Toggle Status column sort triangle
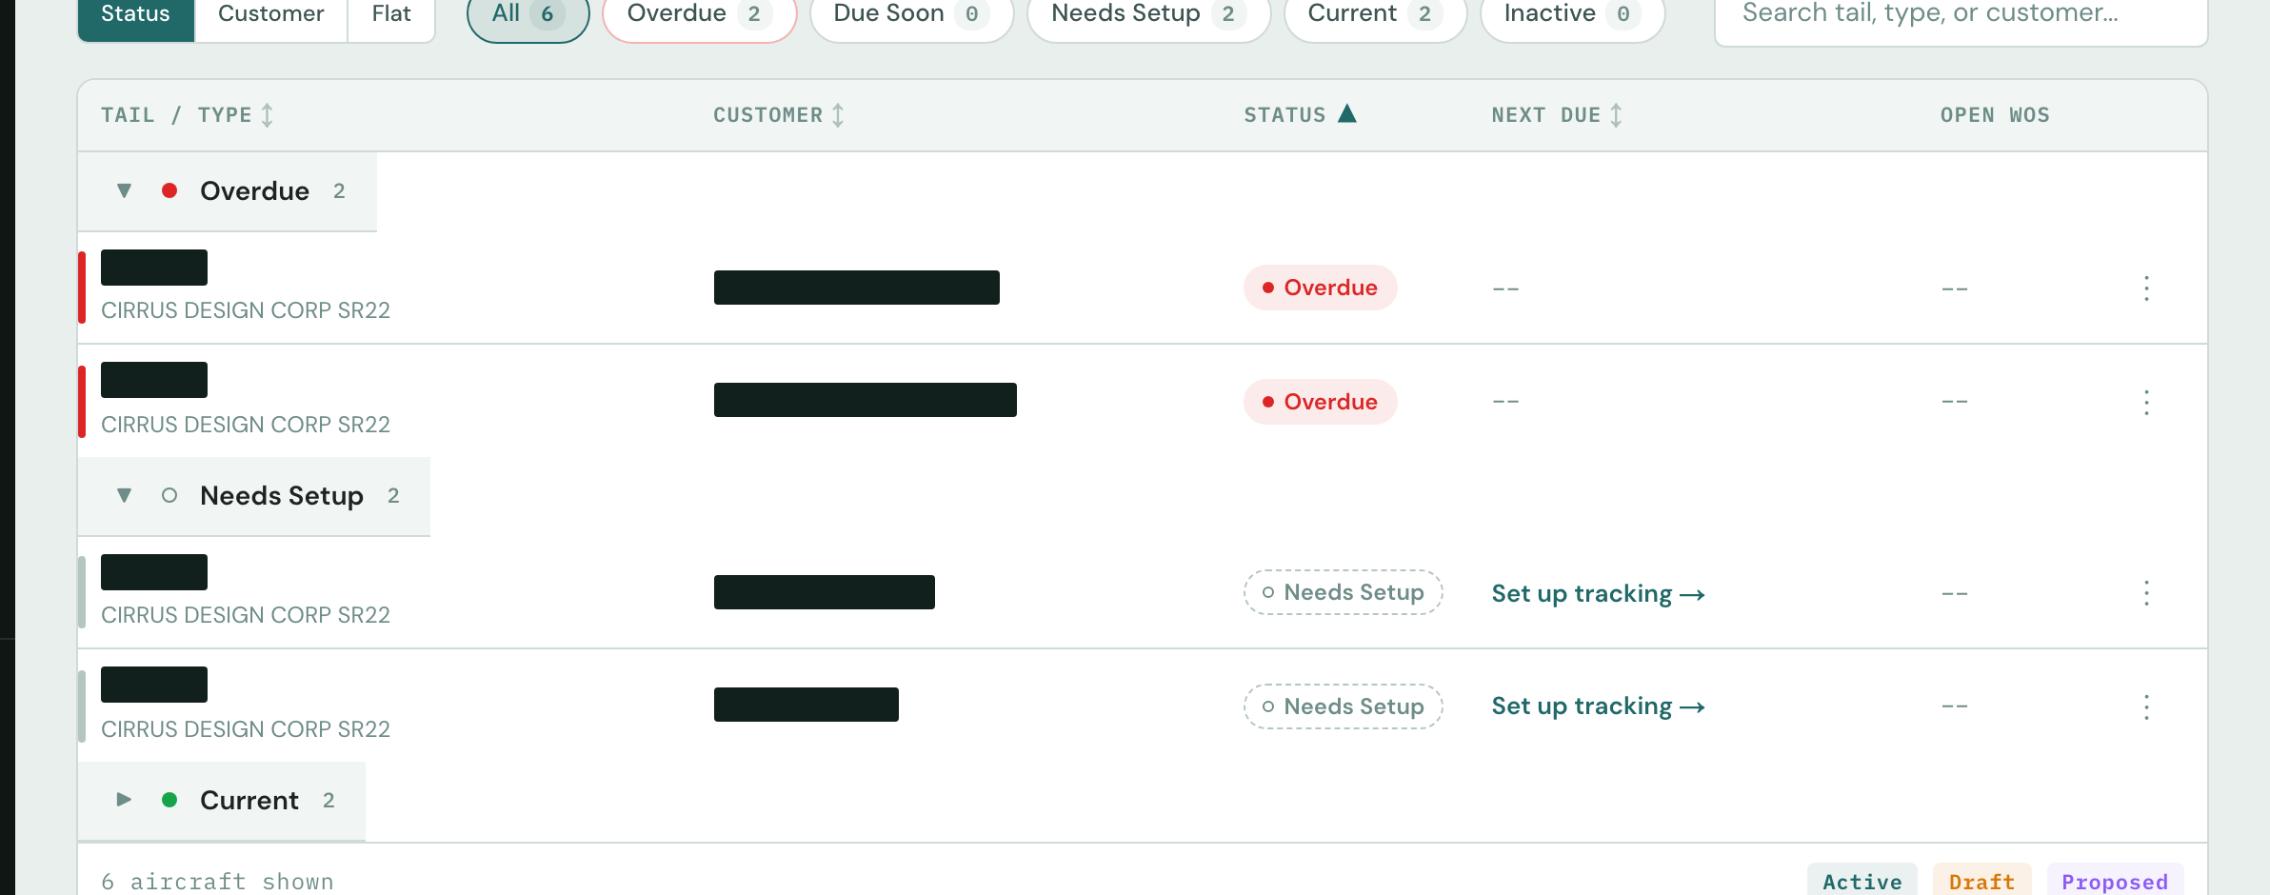 click(x=1346, y=113)
